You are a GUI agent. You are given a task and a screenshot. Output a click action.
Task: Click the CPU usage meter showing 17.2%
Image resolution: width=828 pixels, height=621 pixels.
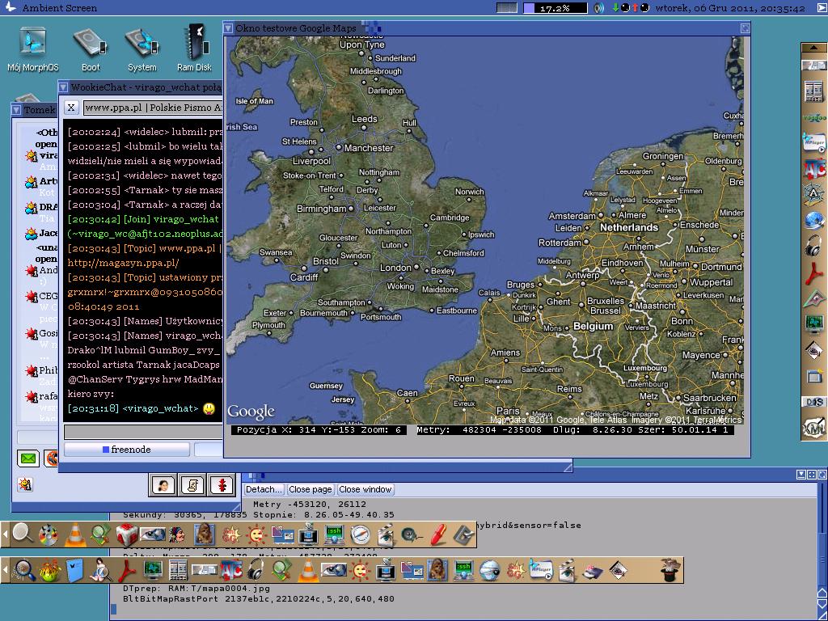click(555, 8)
